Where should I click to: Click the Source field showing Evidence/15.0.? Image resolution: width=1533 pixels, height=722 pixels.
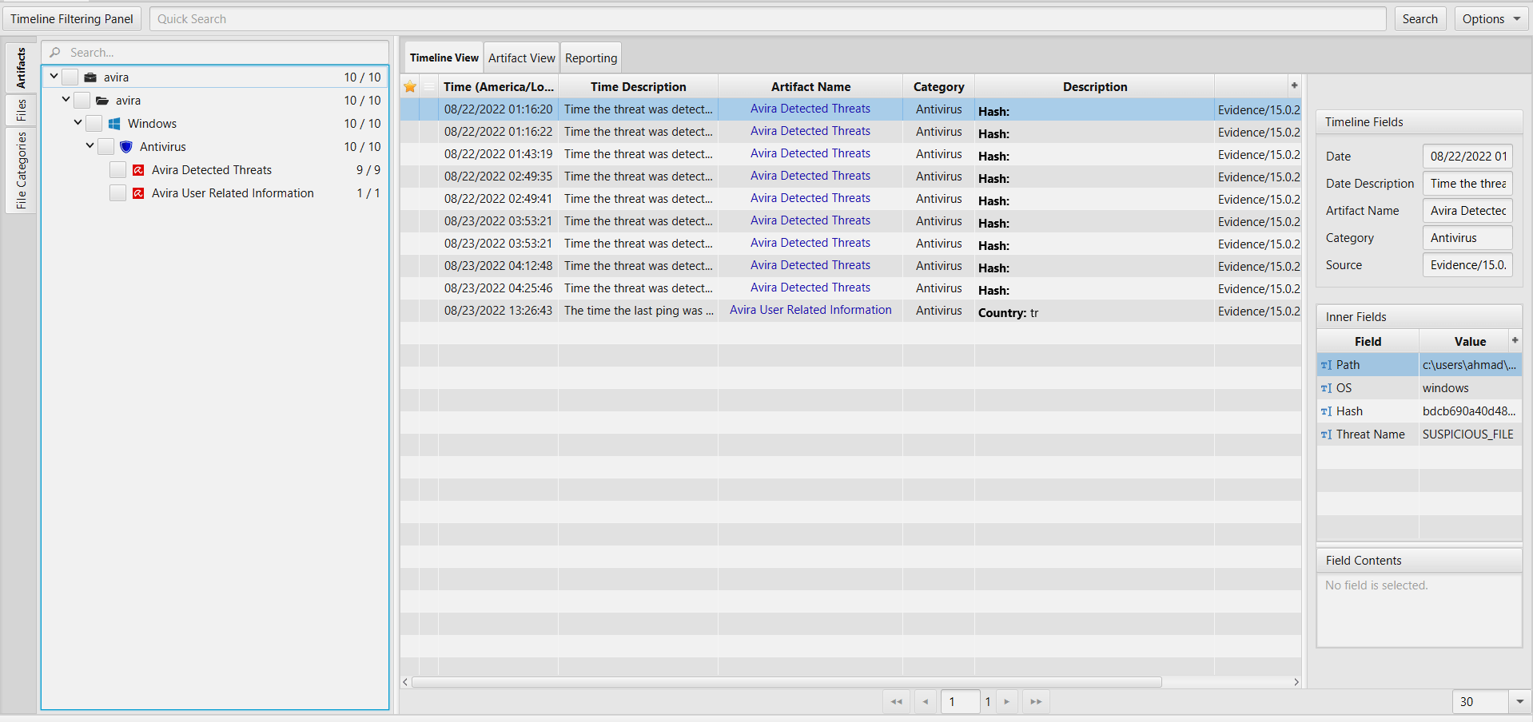(x=1467, y=265)
